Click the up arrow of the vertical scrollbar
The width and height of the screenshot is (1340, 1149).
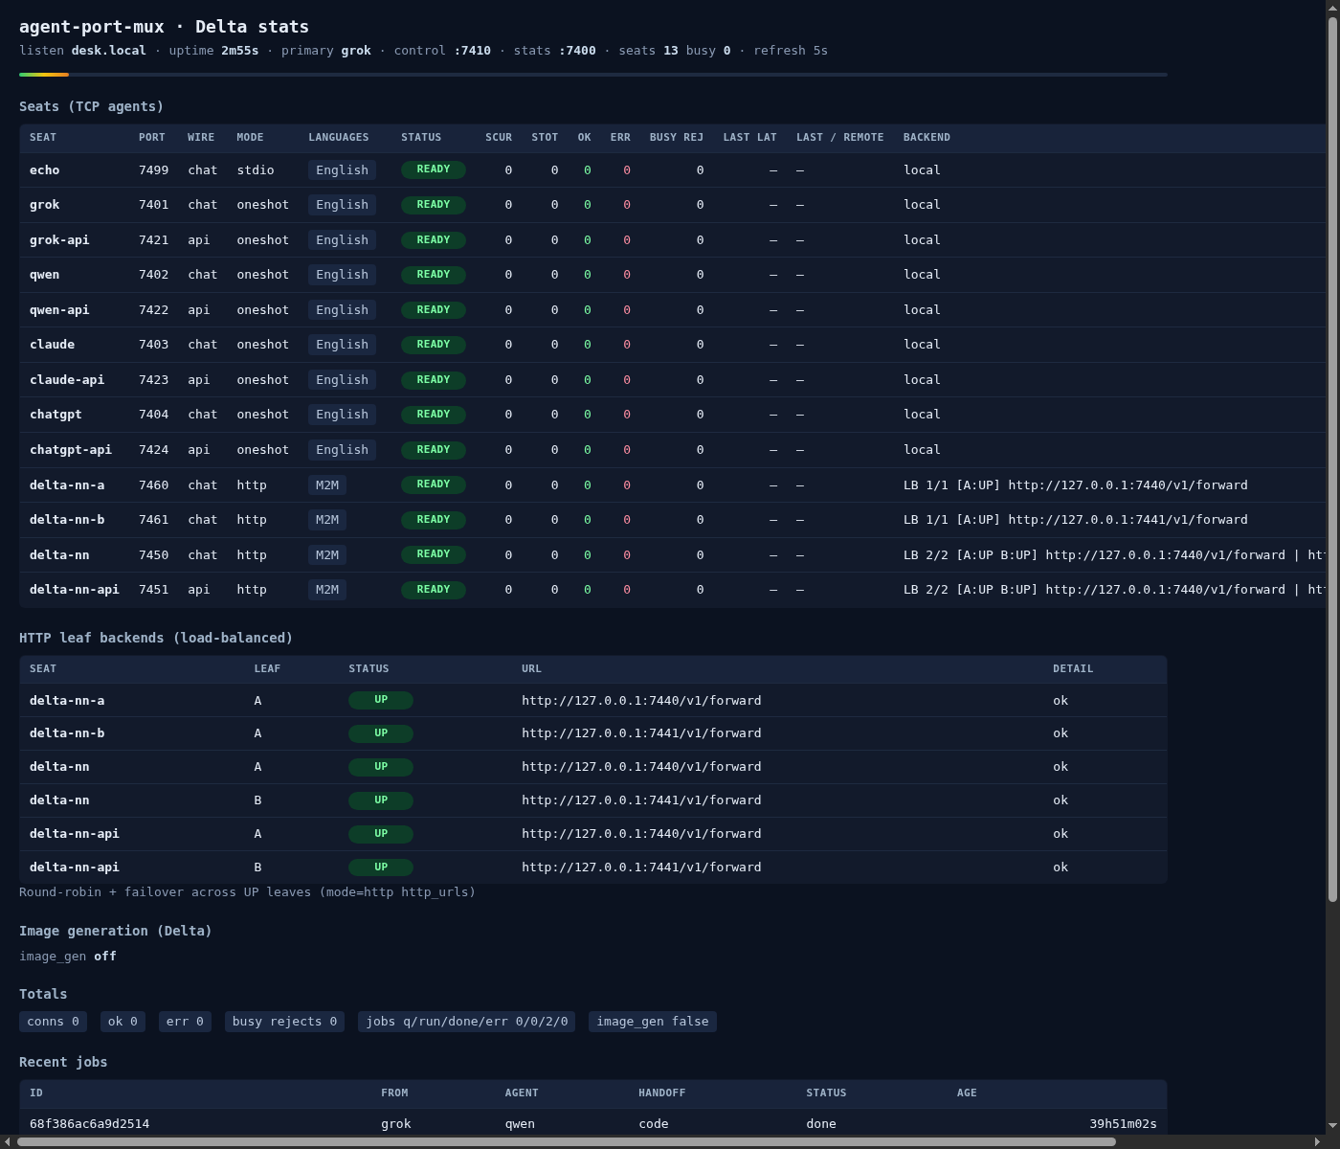pyautogui.click(x=1332, y=7)
